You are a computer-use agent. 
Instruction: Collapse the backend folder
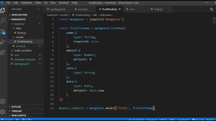pyautogui.click(x=19, y=24)
